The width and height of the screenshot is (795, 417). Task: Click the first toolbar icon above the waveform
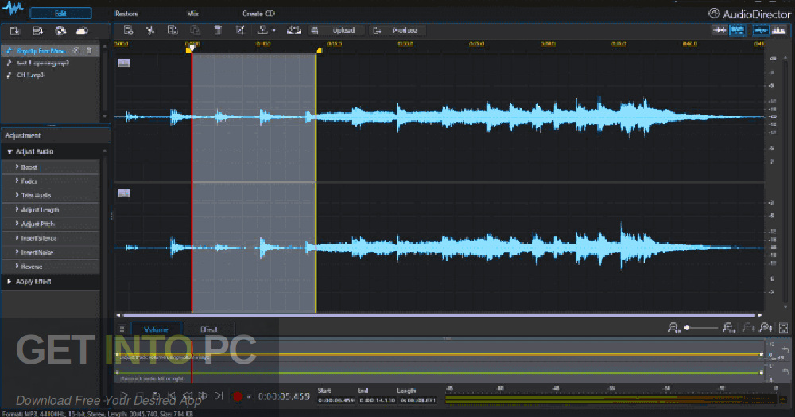click(128, 30)
